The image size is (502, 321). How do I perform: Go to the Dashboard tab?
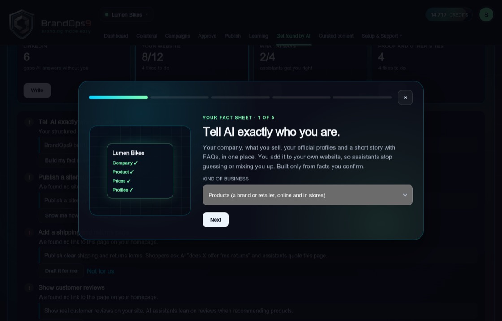pyautogui.click(x=116, y=36)
